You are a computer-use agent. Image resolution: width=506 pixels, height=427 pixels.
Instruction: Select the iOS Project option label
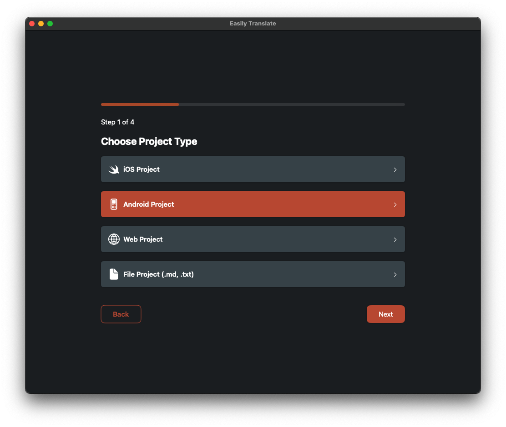pyautogui.click(x=142, y=169)
